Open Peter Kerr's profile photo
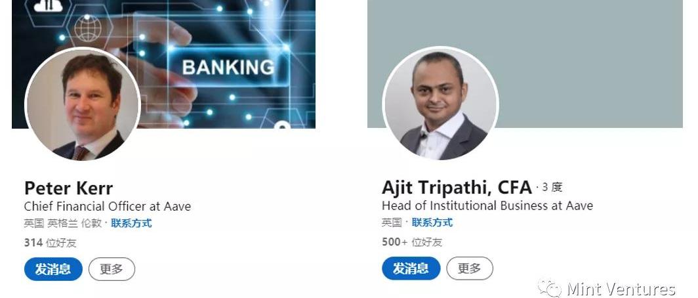 [x=83, y=104]
